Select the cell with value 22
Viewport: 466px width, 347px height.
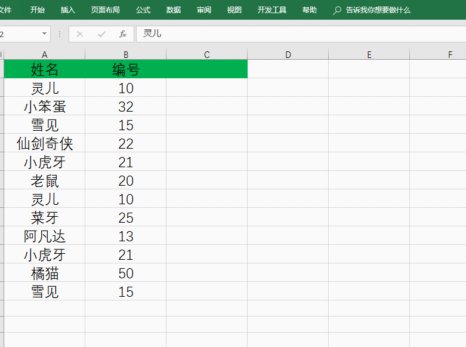[x=126, y=143]
